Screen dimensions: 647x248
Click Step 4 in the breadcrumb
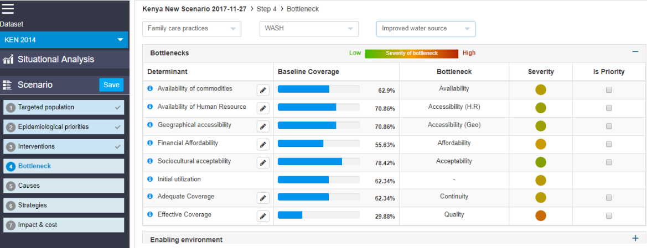coord(266,9)
